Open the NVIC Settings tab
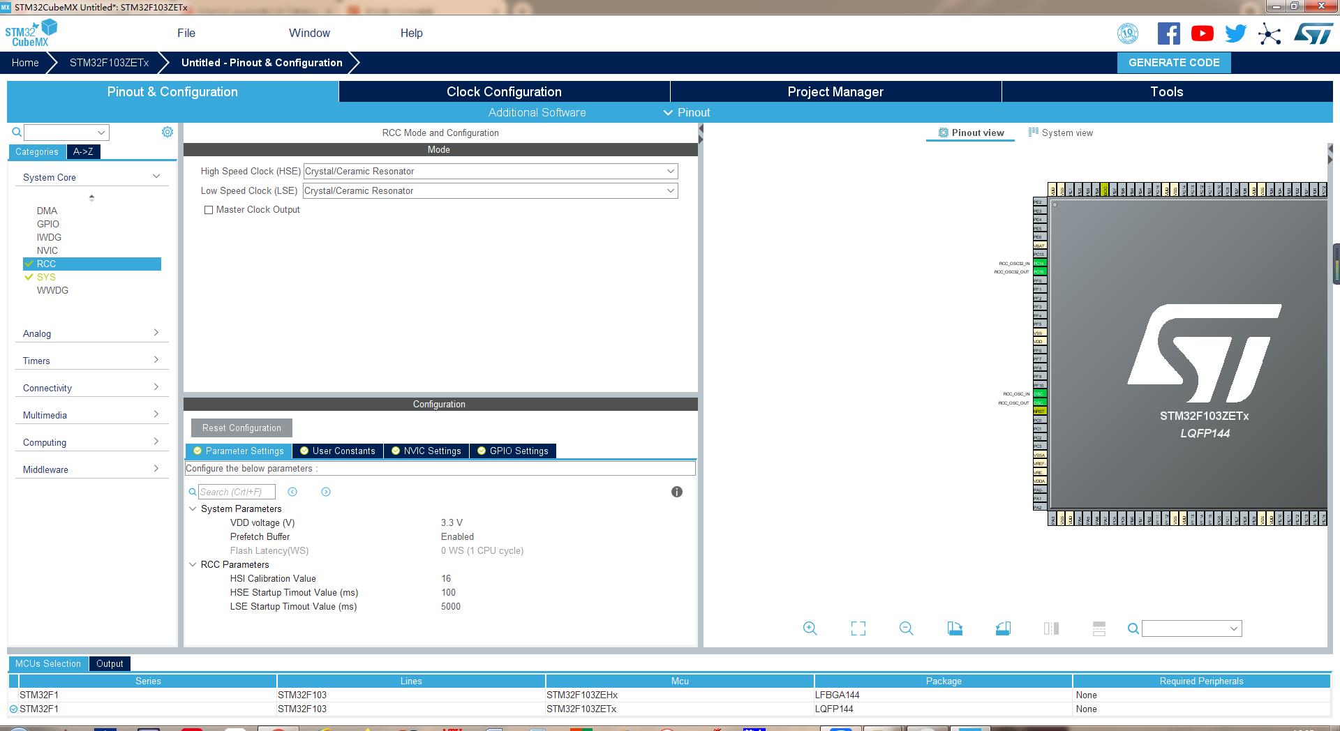Screen dimensions: 1340x731 click(x=426, y=451)
